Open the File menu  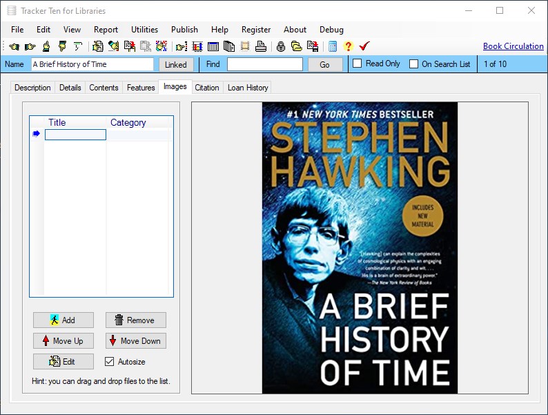point(17,30)
